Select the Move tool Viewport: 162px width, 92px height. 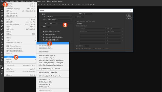(x=2, y=11)
